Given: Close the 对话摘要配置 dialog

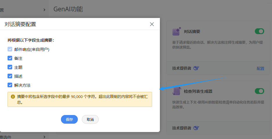Looking at the screenshot, I should coord(152,24).
